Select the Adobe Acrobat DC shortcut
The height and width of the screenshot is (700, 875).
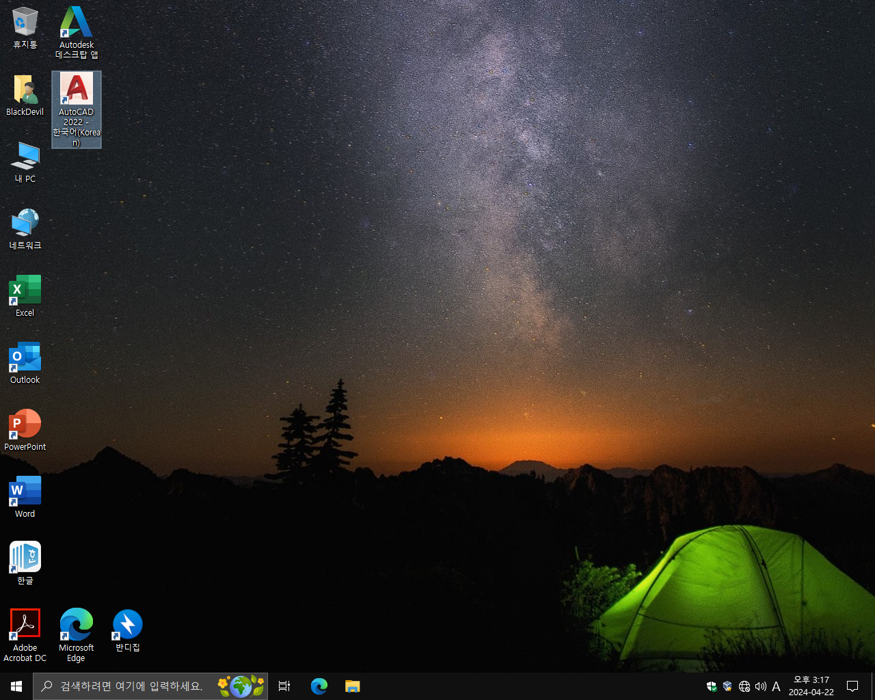pyautogui.click(x=25, y=636)
